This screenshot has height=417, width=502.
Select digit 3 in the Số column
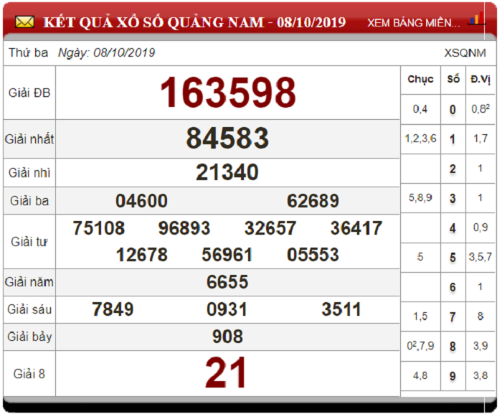click(x=453, y=198)
